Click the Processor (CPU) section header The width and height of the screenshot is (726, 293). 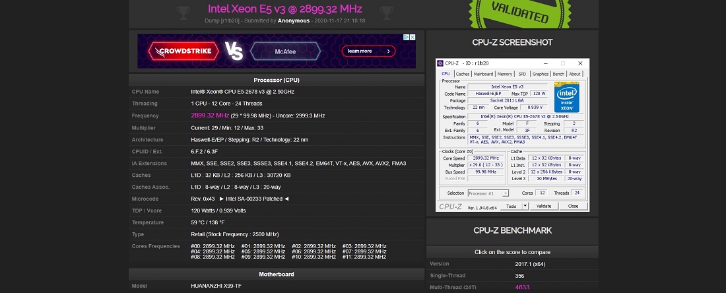click(277, 80)
